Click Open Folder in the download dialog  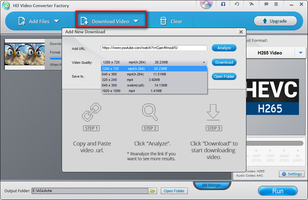coord(224,76)
